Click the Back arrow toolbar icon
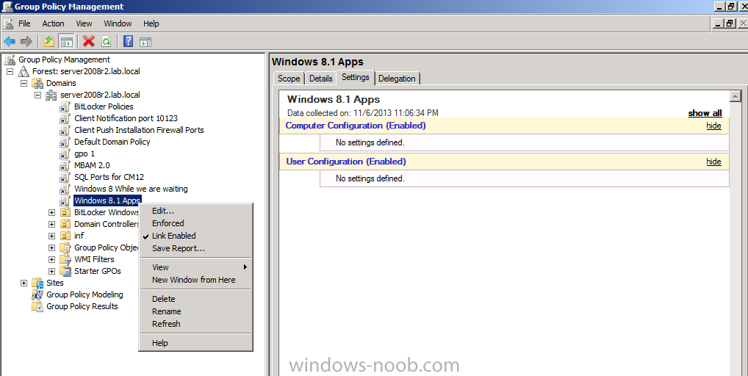Screen dimensions: 748x376 click(9, 41)
